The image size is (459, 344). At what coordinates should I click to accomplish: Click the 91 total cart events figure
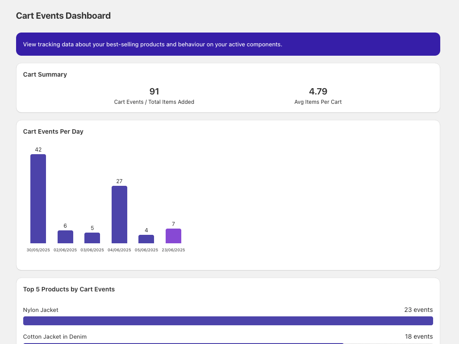pyautogui.click(x=154, y=91)
